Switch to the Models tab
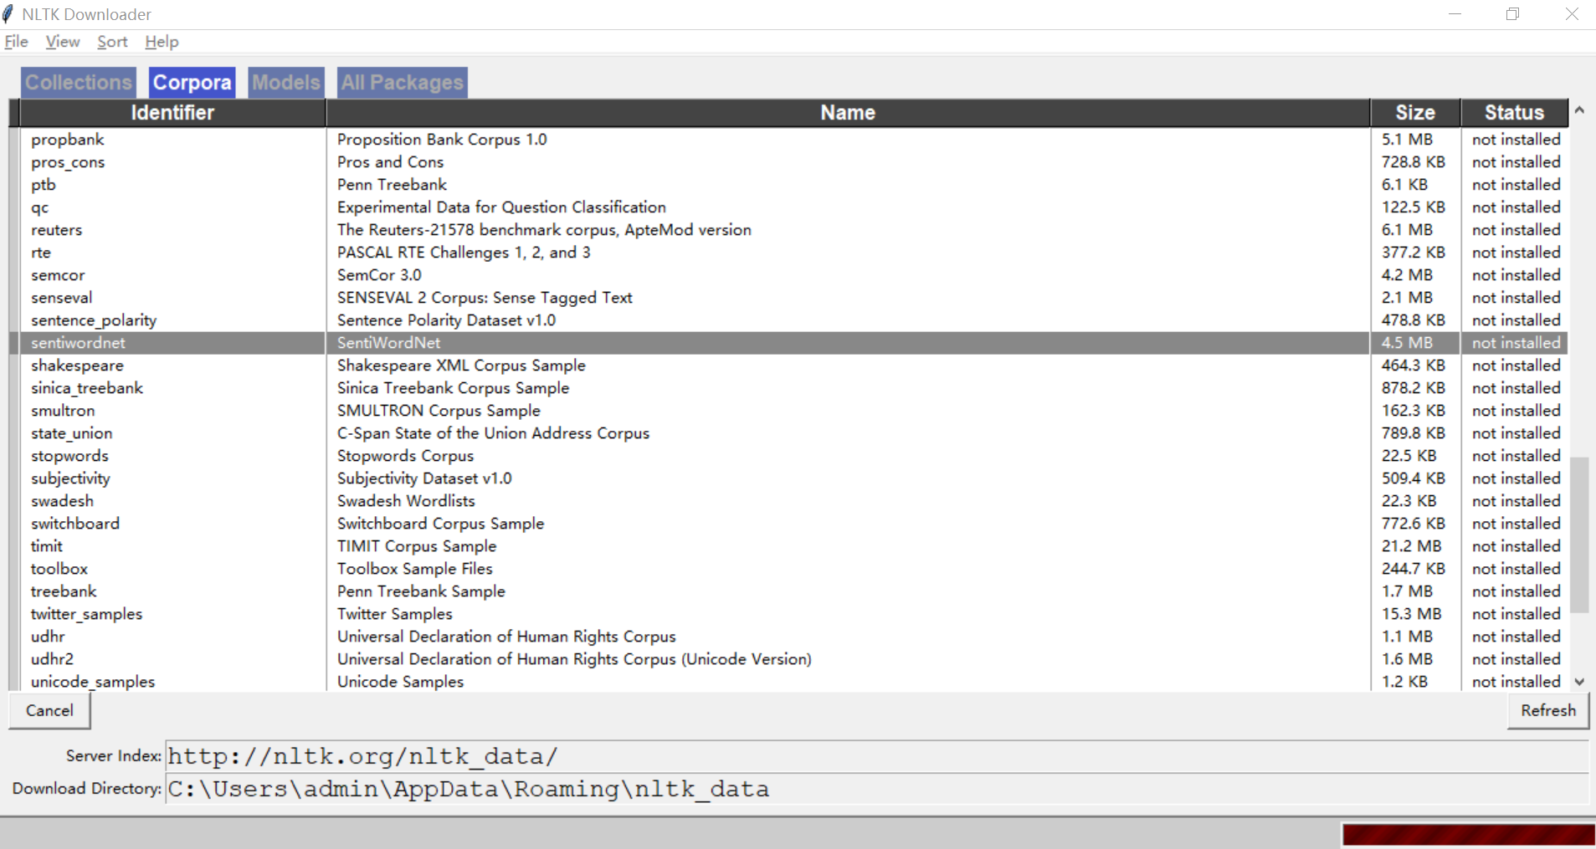 coord(286,82)
